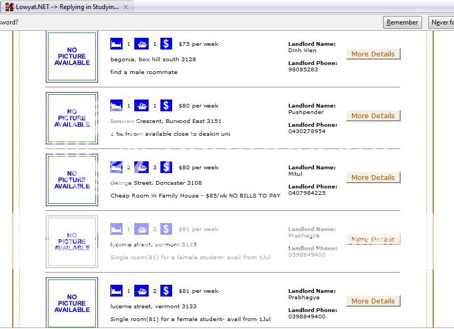Click the bathtub icon in the George Street listing
The height and width of the screenshot is (329, 454).
[141, 167]
